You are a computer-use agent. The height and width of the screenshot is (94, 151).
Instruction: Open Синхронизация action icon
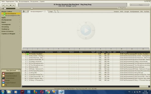tap(3, 78)
